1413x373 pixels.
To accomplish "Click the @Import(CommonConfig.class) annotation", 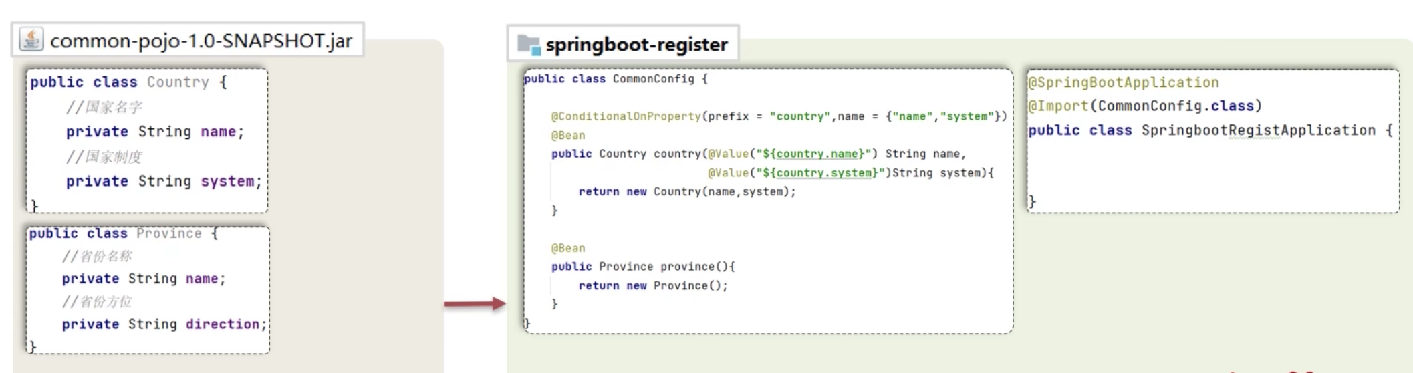I will [x=1145, y=106].
